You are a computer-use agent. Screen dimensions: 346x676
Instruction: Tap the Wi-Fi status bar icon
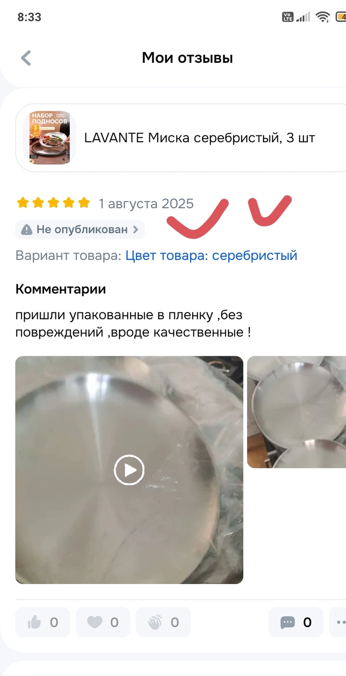click(323, 17)
